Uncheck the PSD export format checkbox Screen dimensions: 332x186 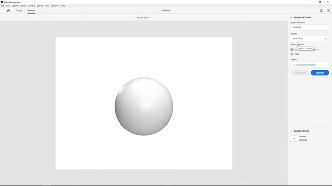click(292, 50)
